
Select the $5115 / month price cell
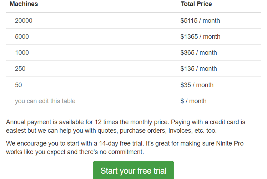click(x=200, y=21)
